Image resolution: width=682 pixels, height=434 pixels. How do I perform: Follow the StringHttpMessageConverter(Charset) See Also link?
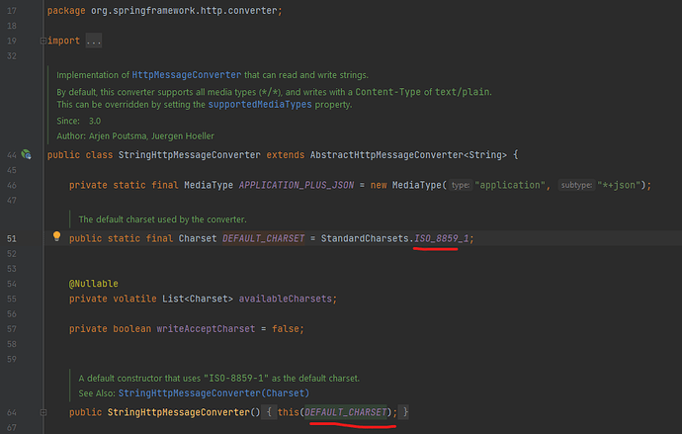tap(213, 393)
